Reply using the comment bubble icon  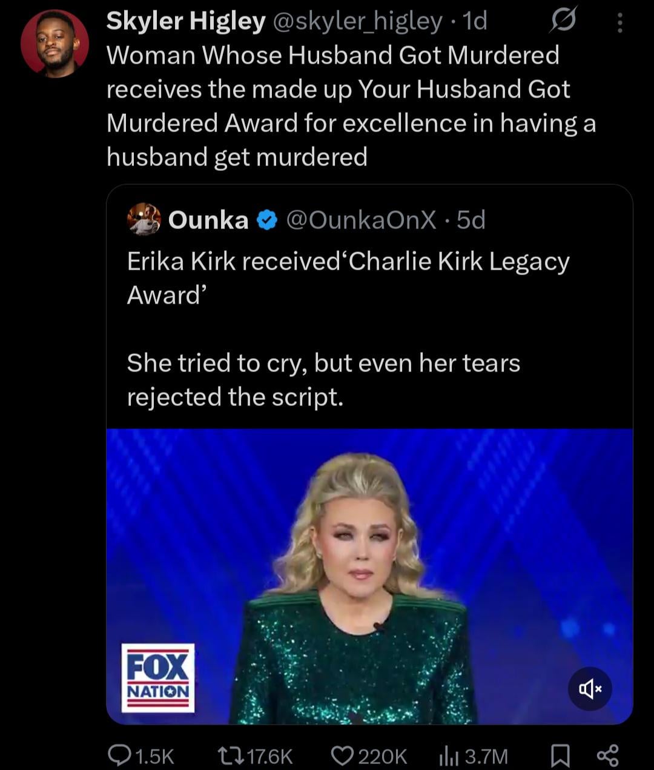[117, 755]
